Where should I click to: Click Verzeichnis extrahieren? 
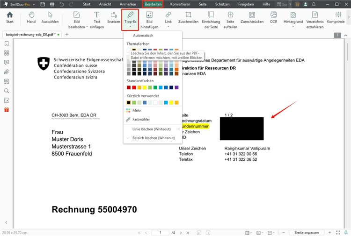pos(315,20)
